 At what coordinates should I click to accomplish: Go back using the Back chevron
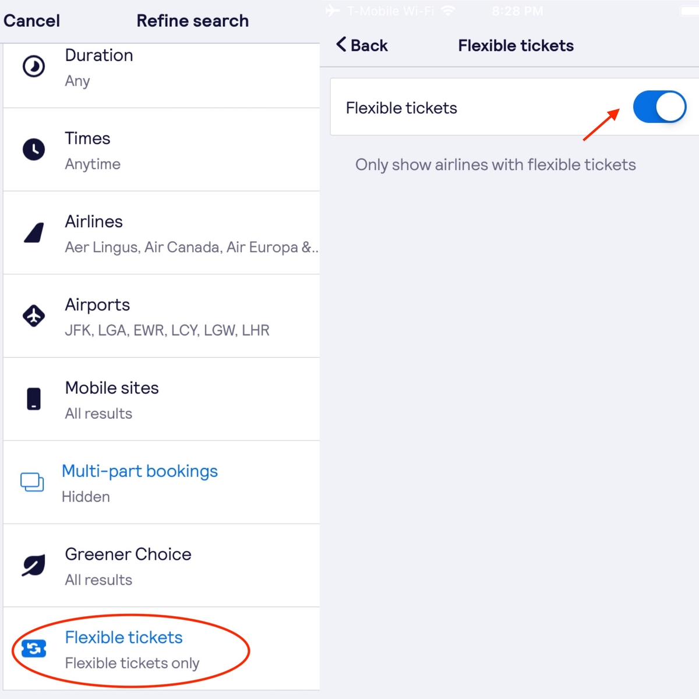click(362, 45)
